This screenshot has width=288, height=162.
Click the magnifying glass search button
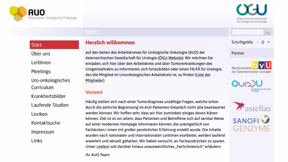coord(267,32)
